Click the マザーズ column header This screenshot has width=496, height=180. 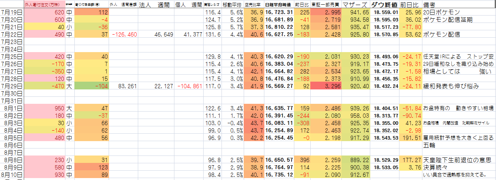pos(356,5)
